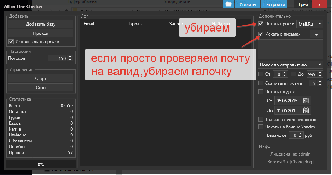Click the 'Баланс от' amount field

coord(293,135)
